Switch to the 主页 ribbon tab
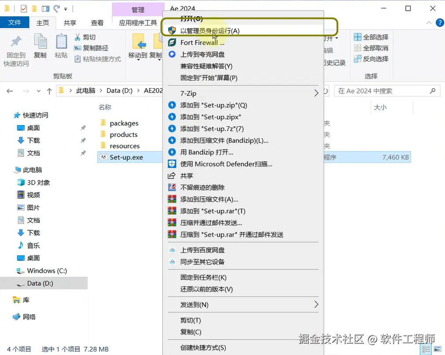This screenshot has height=355, width=445. (43, 23)
